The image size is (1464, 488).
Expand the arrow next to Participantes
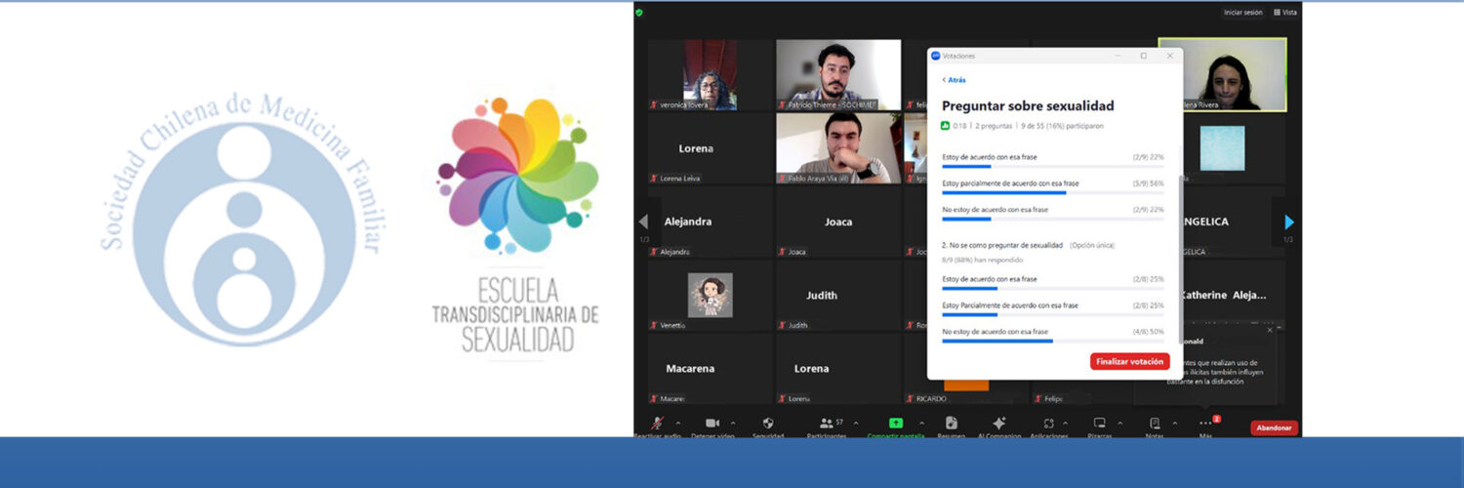(x=856, y=423)
